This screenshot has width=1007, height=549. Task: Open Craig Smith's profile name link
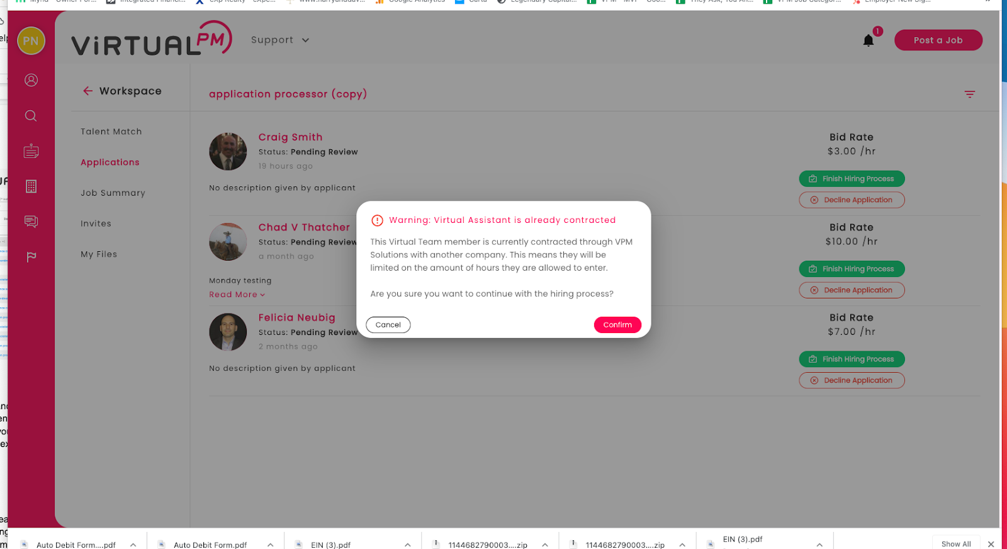[x=290, y=137]
